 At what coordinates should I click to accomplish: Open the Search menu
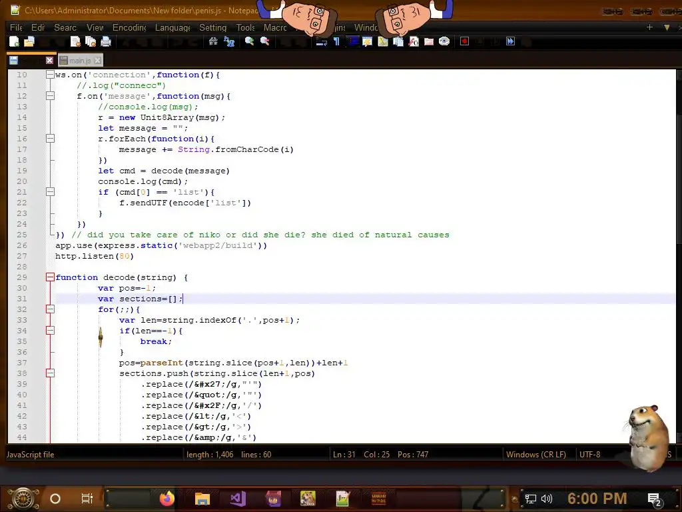(65, 28)
